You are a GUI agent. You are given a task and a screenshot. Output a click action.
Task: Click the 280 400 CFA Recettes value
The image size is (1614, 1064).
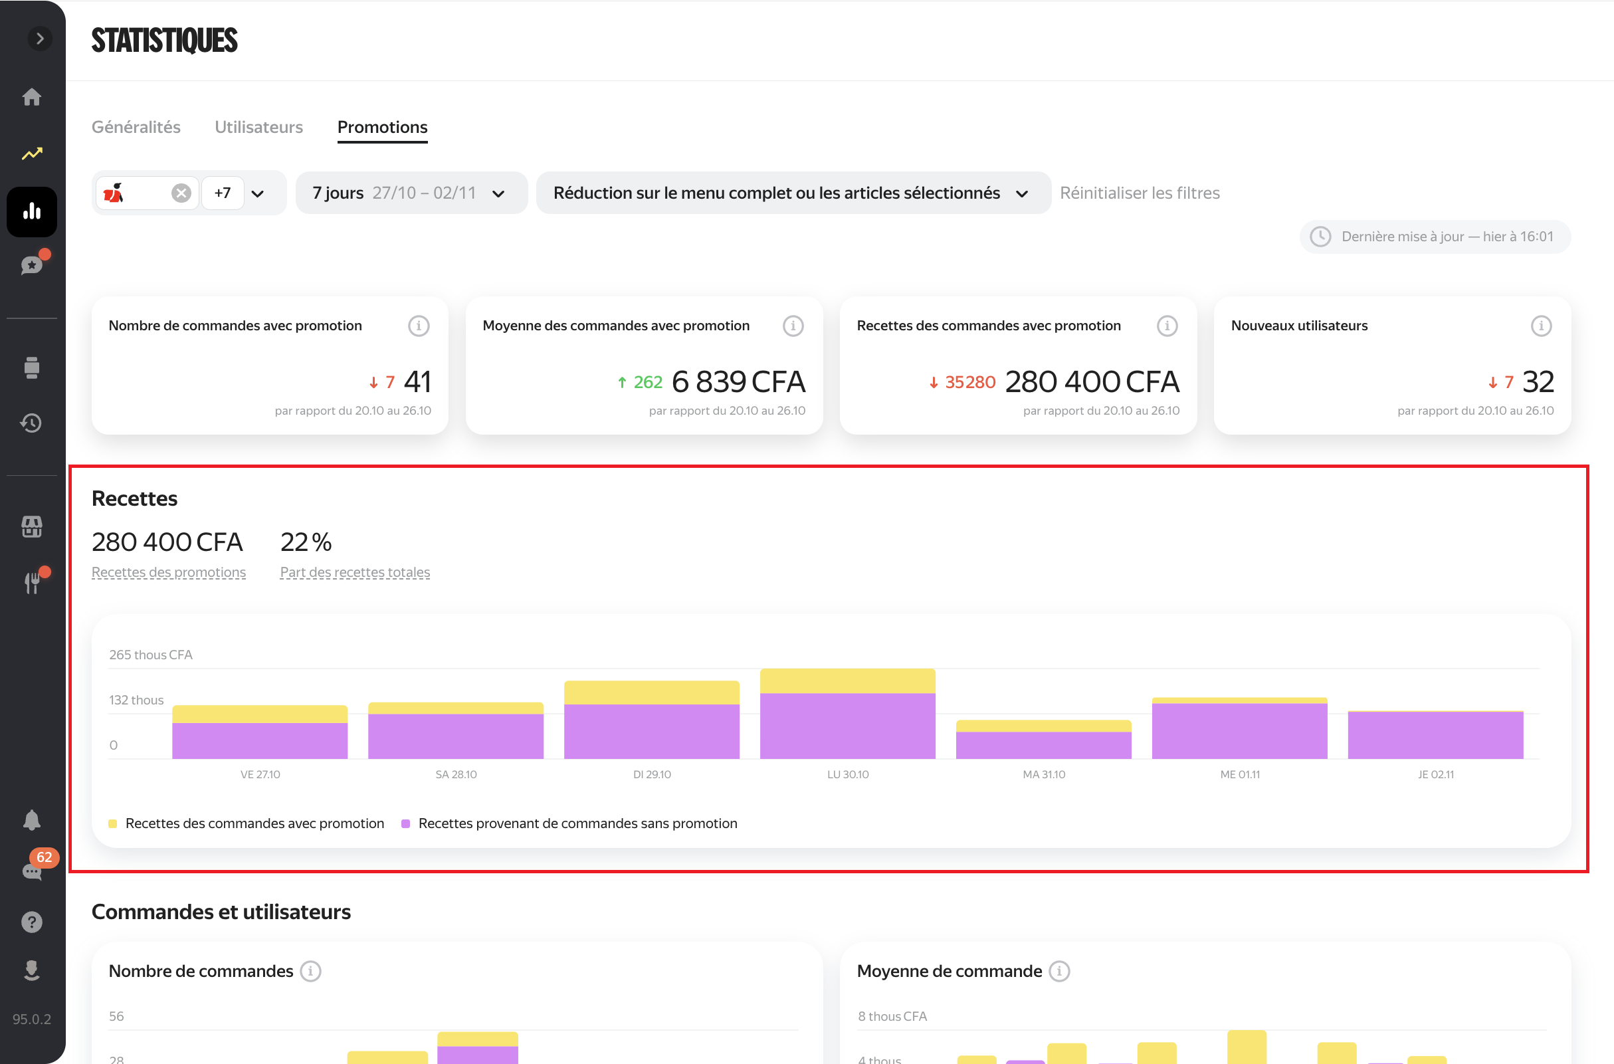[167, 542]
